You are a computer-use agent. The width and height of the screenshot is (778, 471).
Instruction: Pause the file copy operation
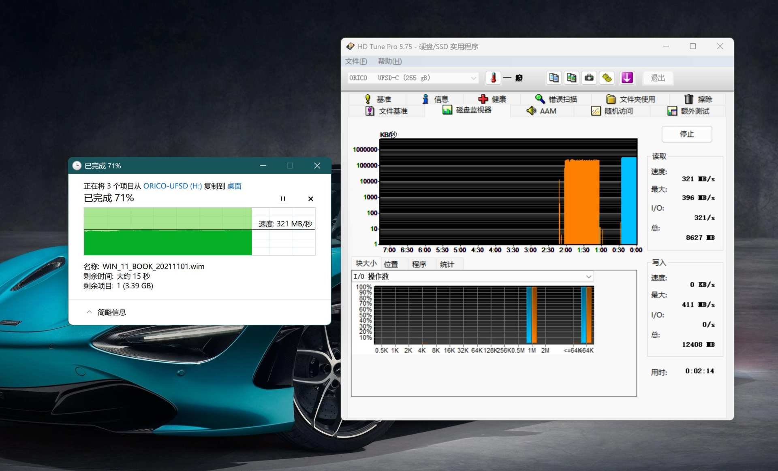click(283, 198)
